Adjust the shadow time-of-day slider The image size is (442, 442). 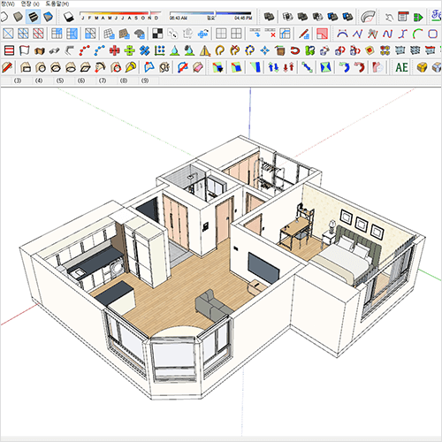(x=210, y=13)
